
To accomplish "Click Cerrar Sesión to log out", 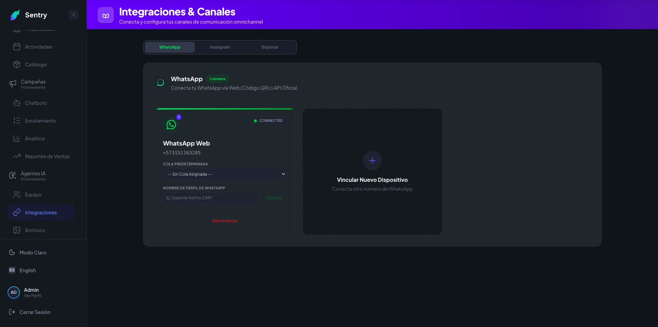I will tap(35, 312).
